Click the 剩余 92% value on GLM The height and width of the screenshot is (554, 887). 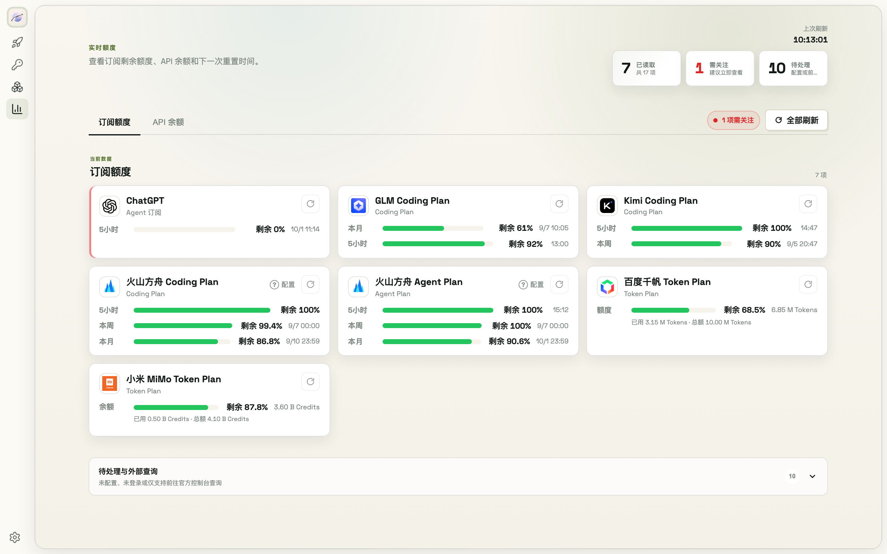coord(526,244)
